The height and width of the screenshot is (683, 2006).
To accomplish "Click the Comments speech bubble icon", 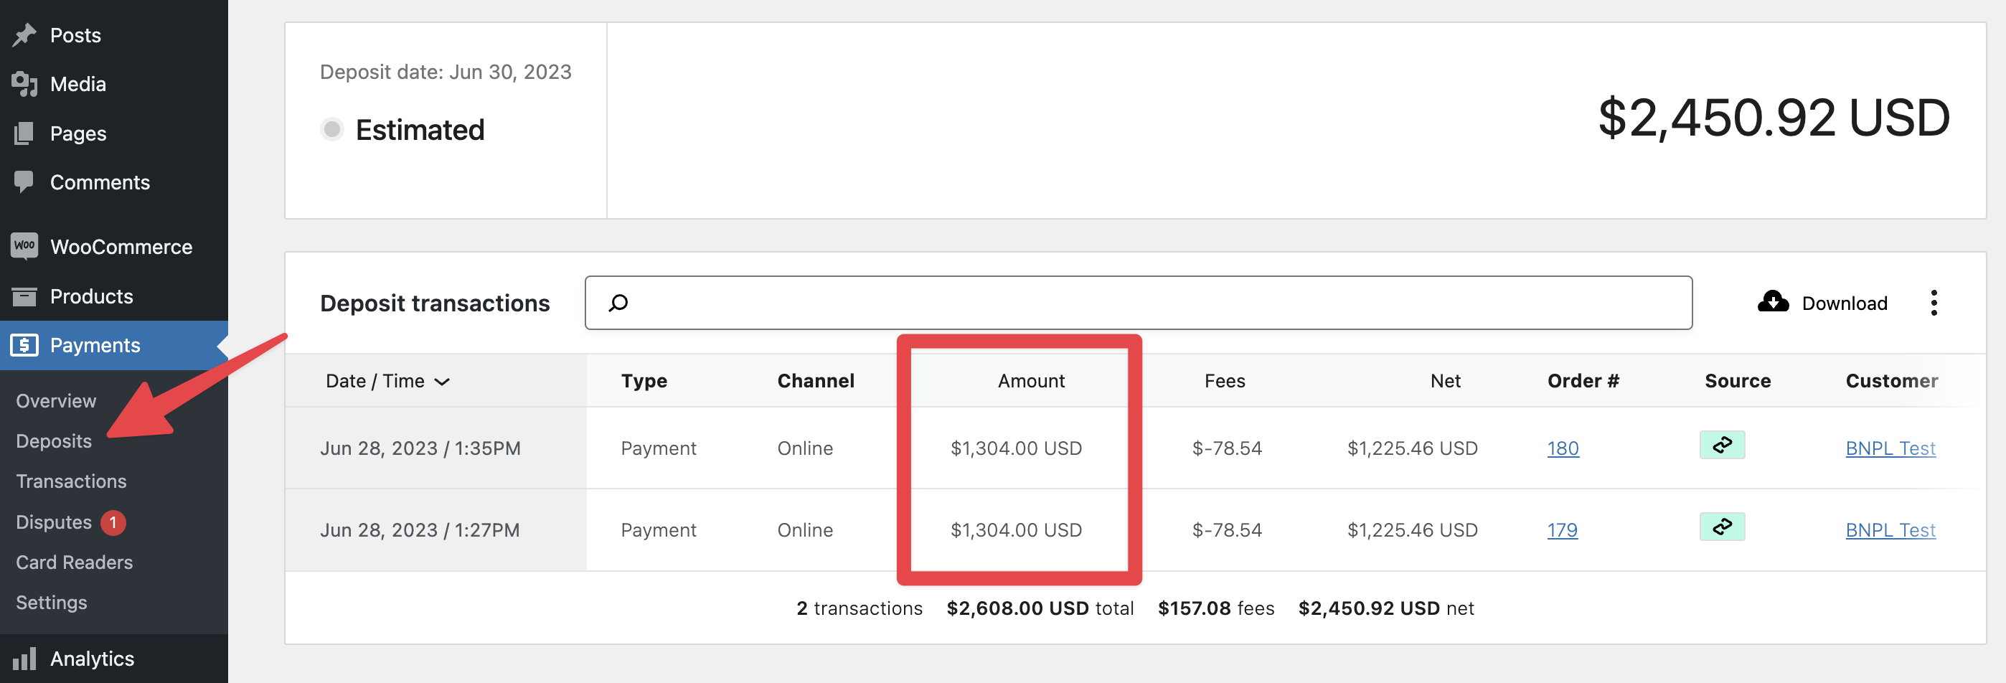I will click(24, 182).
